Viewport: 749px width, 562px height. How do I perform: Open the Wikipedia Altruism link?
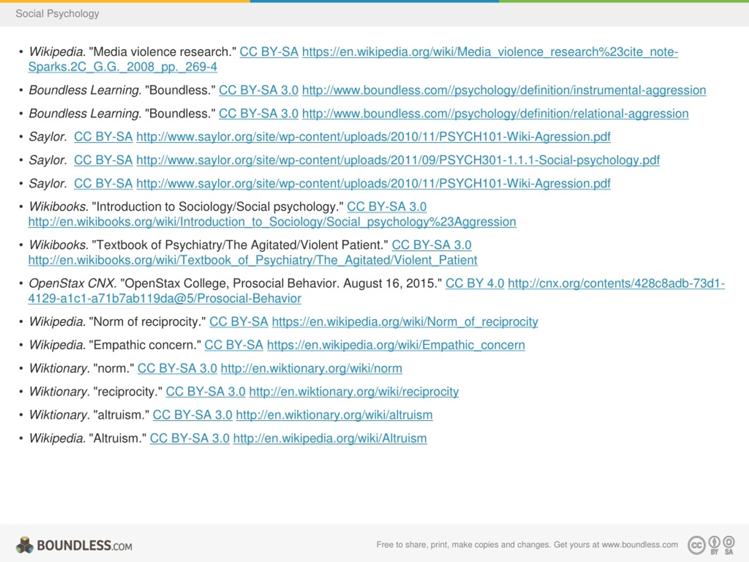click(330, 439)
